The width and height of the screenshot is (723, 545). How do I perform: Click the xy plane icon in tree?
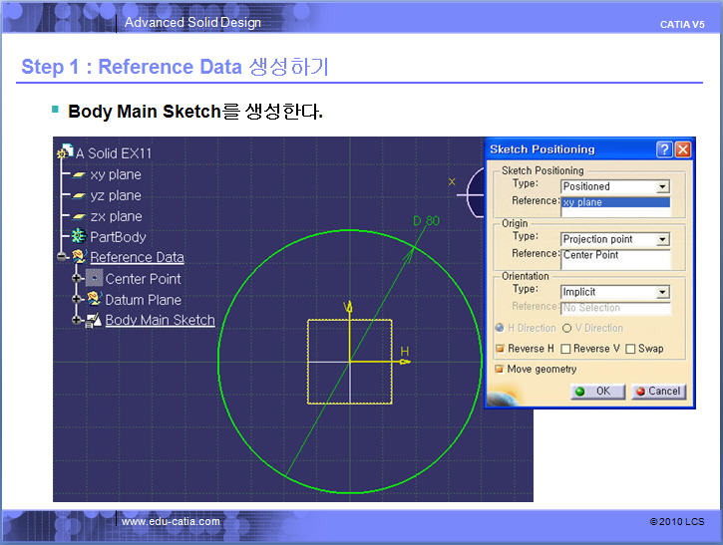coord(80,174)
